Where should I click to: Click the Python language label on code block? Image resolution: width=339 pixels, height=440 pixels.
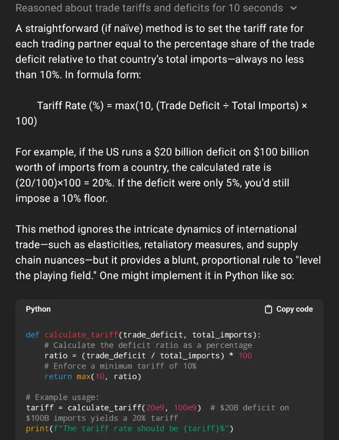coord(38,309)
